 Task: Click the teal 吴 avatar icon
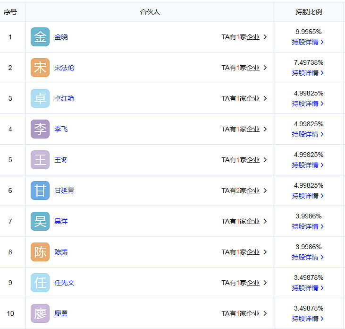[40, 221]
